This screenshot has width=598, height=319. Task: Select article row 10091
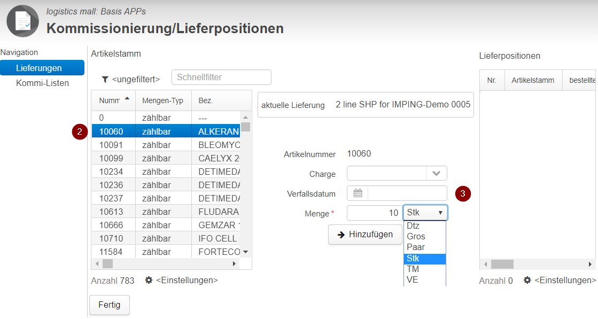pos(166,145)
